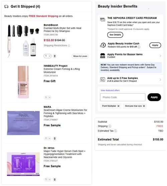The width and height of the screenshot is (167, 186).
Task: Click the Sephora credit card icon
Action: coord(103,19)
